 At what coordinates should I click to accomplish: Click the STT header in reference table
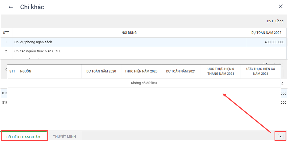[12, 71]
